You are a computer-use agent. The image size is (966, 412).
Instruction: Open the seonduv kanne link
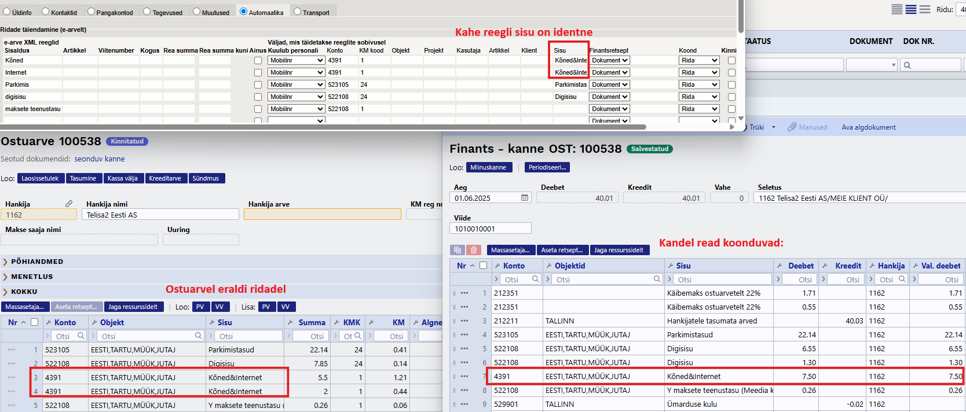99,159
